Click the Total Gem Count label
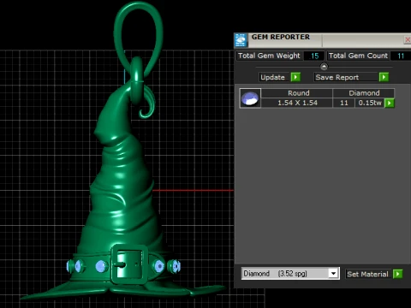This screenshot has height=308, width=411. (358, 56)
